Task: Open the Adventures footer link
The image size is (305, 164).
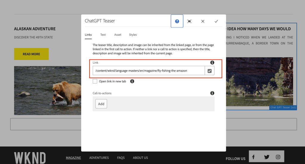Action: [99, 158]
